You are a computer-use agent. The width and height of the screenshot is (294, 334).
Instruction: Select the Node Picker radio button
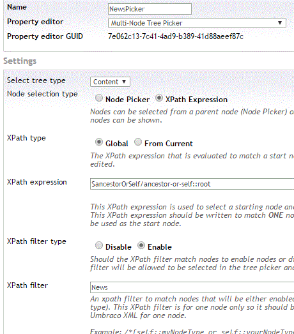pyautogui.click(x=98, y=98)
